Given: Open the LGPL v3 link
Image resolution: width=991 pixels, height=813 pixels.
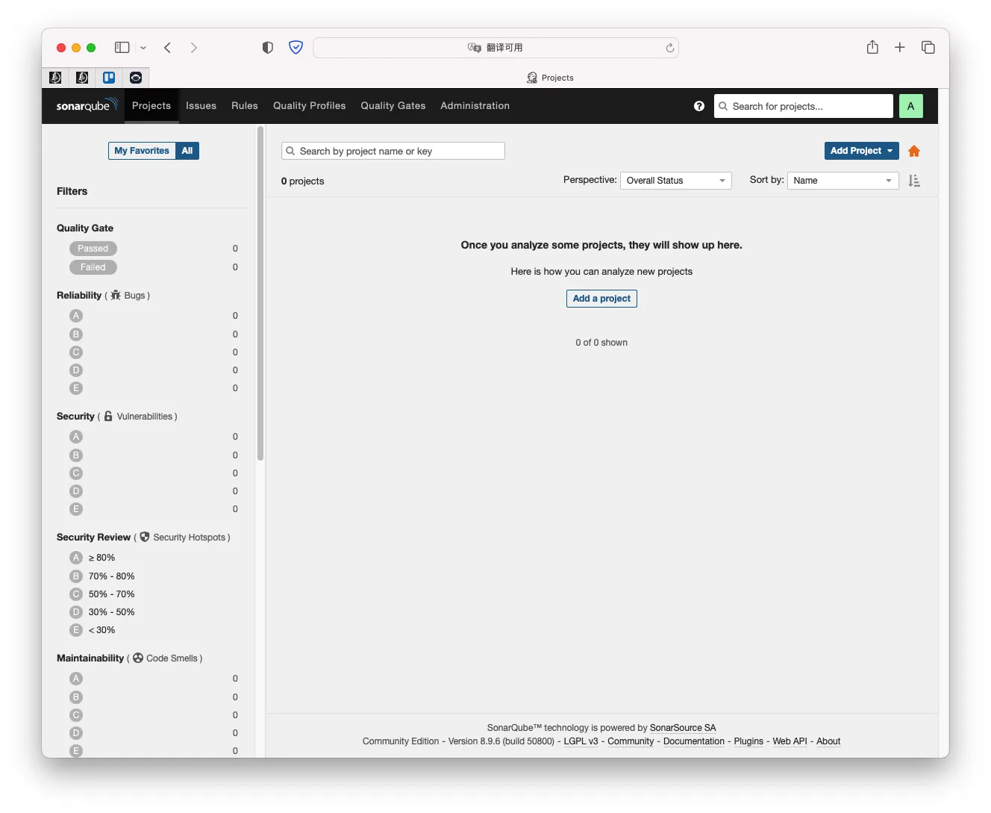Looking at the screenshot, I should (x=581, y=741).
